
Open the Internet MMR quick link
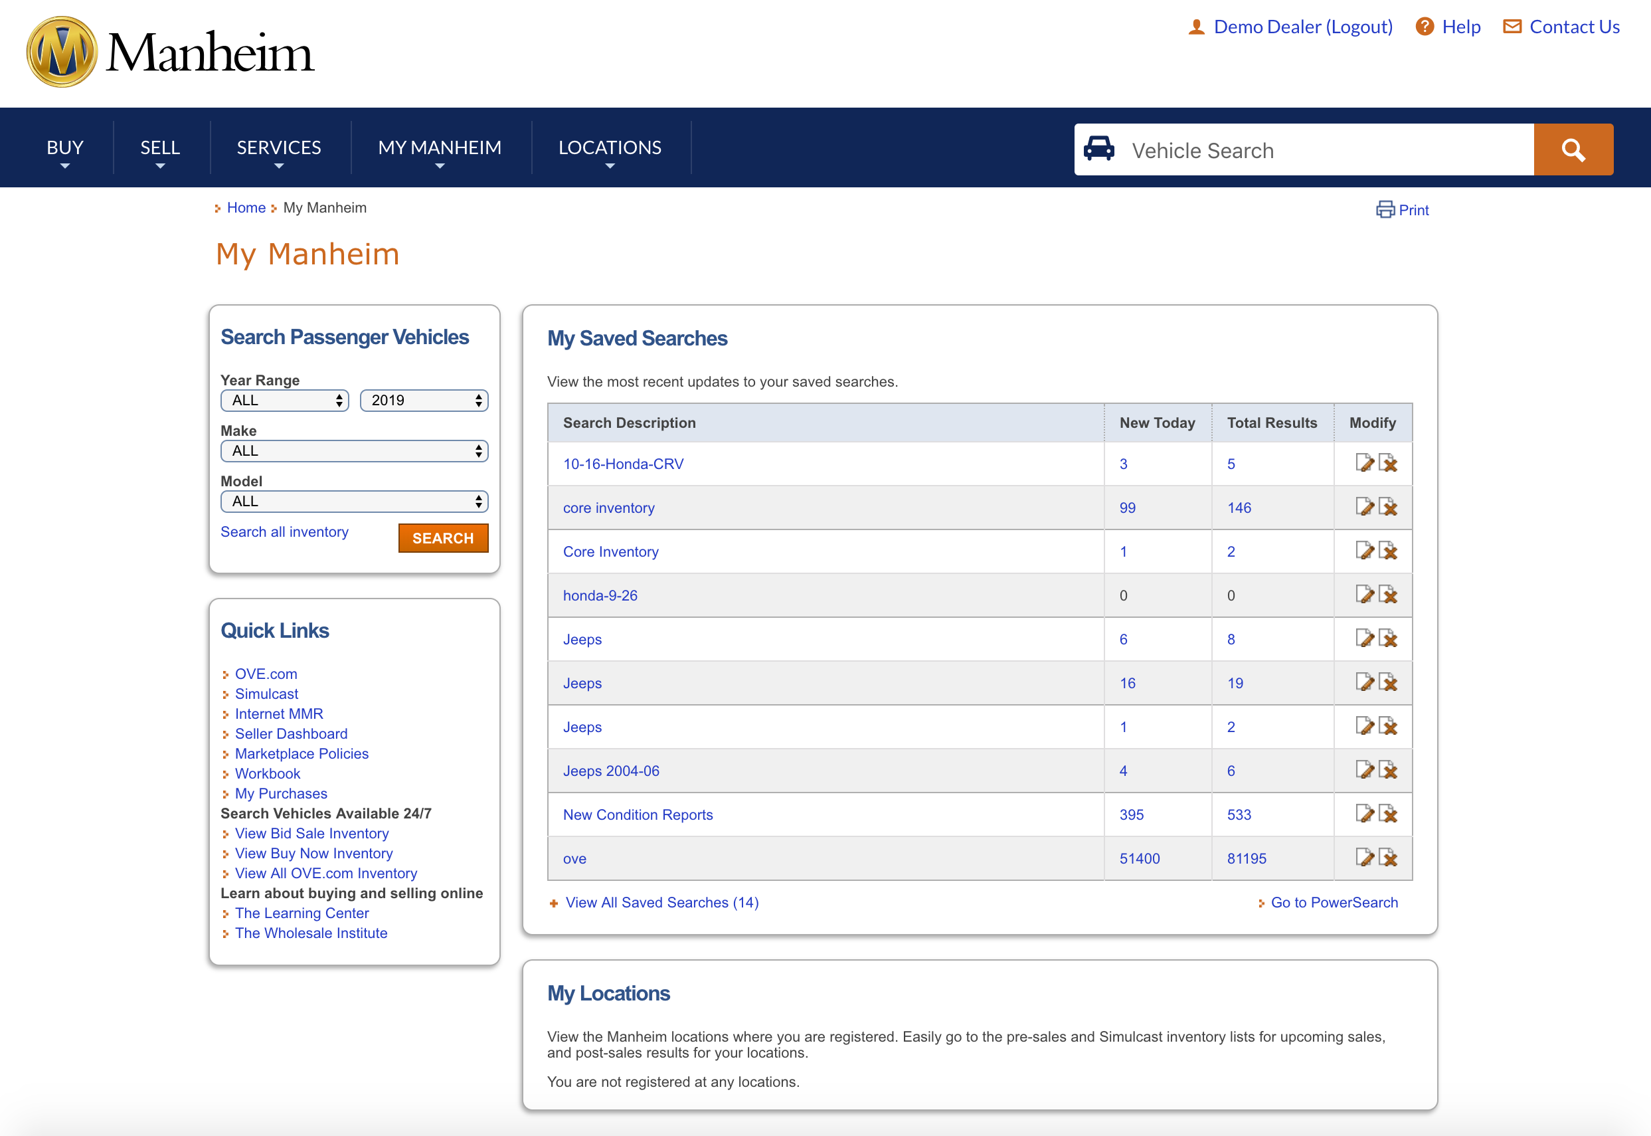pos(279,713)
